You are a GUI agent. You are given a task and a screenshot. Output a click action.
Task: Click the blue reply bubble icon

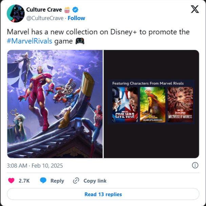coord(43,181)
